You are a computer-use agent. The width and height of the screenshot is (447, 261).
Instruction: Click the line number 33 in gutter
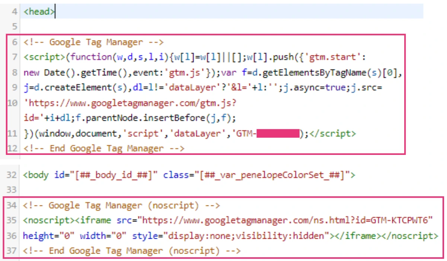click(x=12, y=190)
